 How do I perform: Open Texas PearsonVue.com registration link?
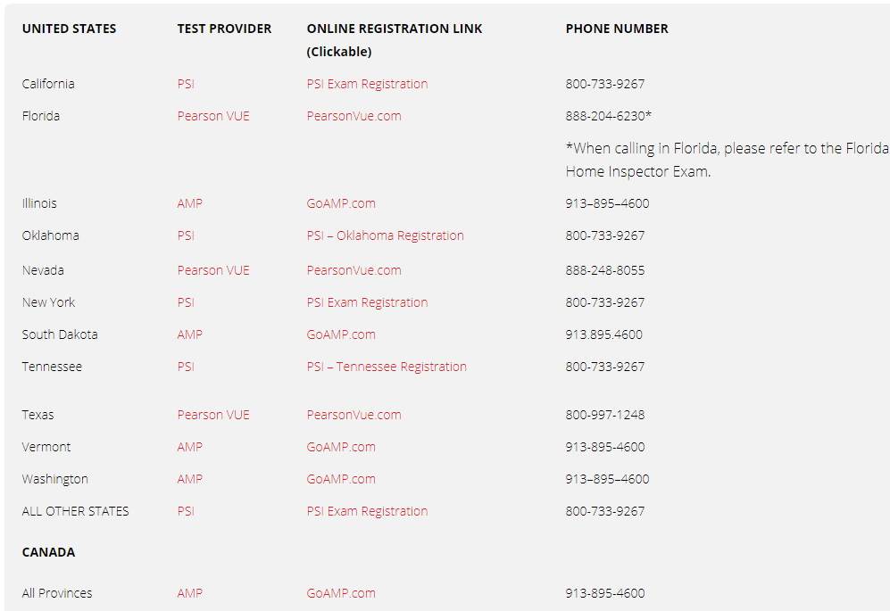tap(354, 415)
